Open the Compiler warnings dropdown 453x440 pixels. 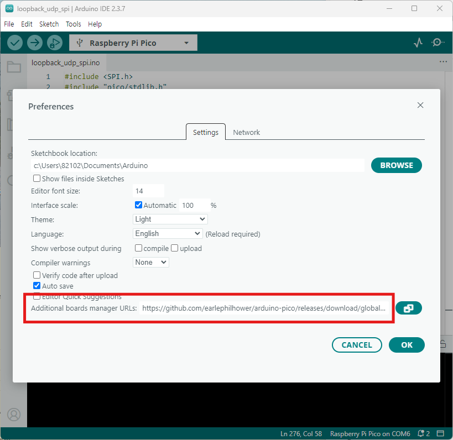tap(151, 263)
